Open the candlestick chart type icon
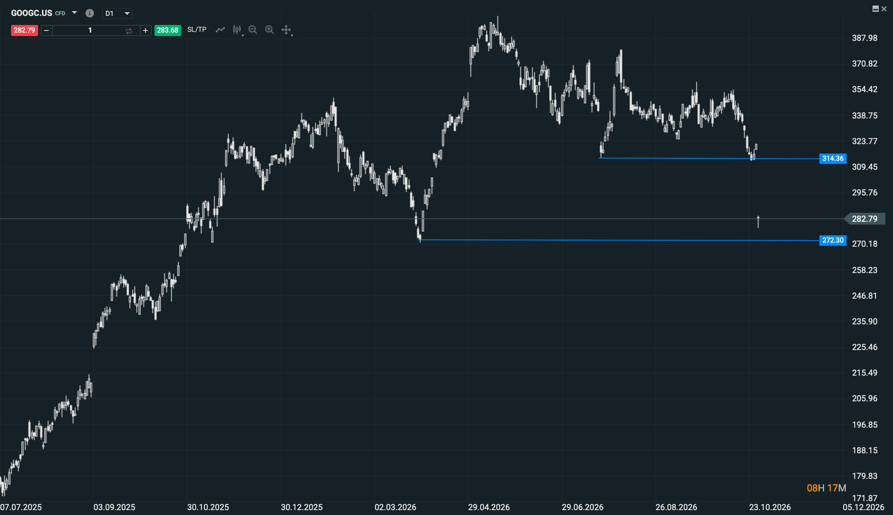This screenshot has width=893, height=515. tap(237, 30)
